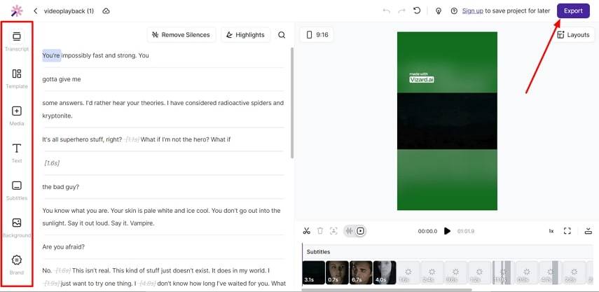Collapse the timeline with the rightmost icon

coord(588,230)
